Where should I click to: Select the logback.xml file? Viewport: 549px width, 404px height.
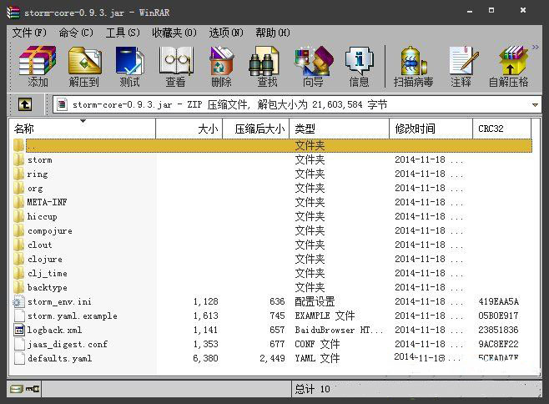(x=54, y=330)
